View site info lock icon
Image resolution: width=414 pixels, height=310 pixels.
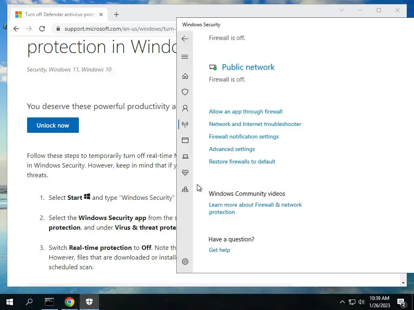(58, 29)
